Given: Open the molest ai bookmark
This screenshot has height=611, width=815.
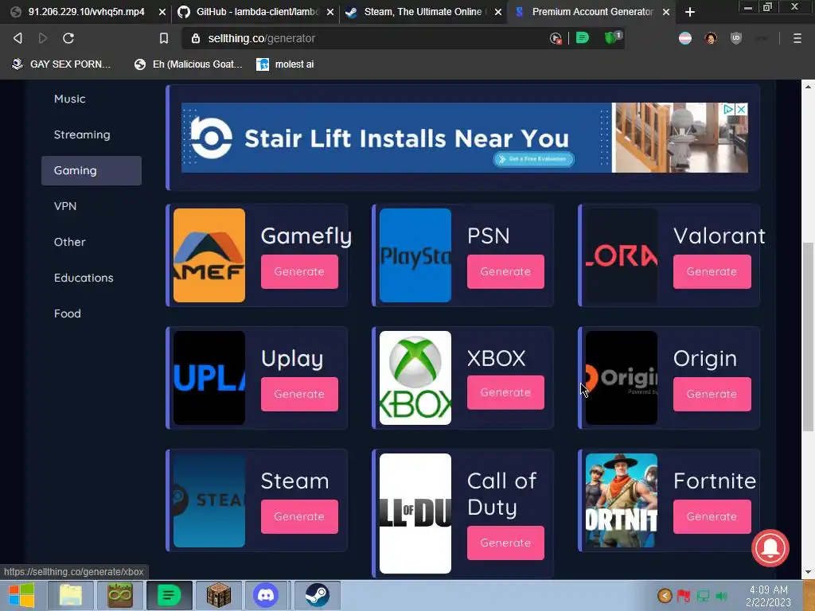Looking at the screenshot, I should coord(286,64).
